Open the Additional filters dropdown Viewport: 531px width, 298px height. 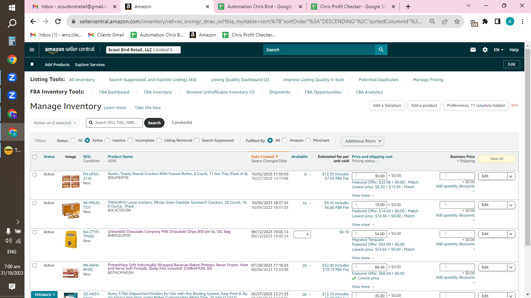pyautogui.click(x=363, y=141)
